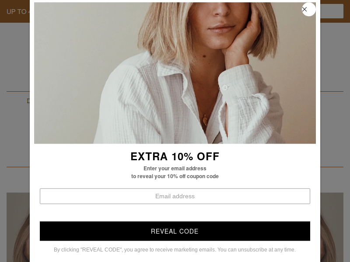Click the "Enter your email address" subtitle line
This screenshot has width=350, height=262.
point(175,169)
